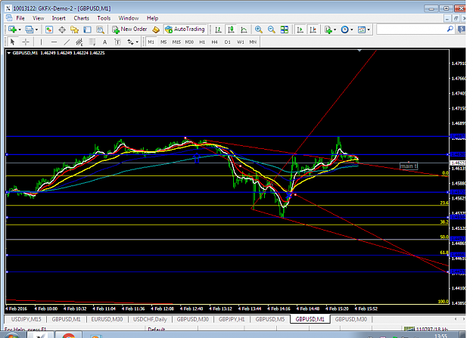The image size is (473, 338).
Task: Click the chart shift marker triangle
Action: pyautogui.click(x=359, y=51)
